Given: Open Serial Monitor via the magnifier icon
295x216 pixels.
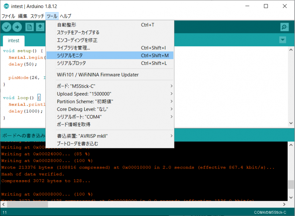Looking at the screenshot, I should click(284, 27).
